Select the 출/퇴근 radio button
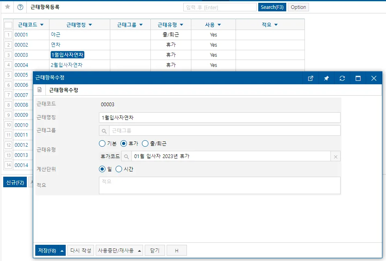Screen dimensions: 386x261 (145, 143)
